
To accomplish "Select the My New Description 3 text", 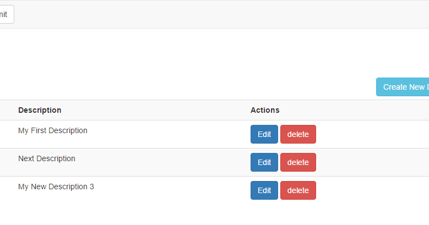I will pos(56,186).
